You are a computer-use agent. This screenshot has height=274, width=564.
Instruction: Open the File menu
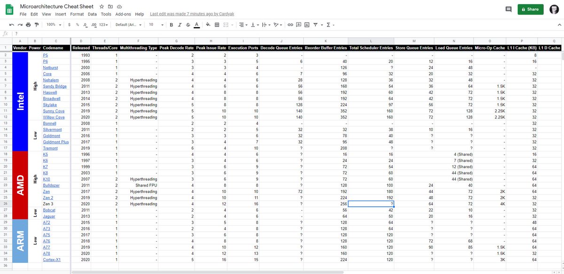(23, 14)
